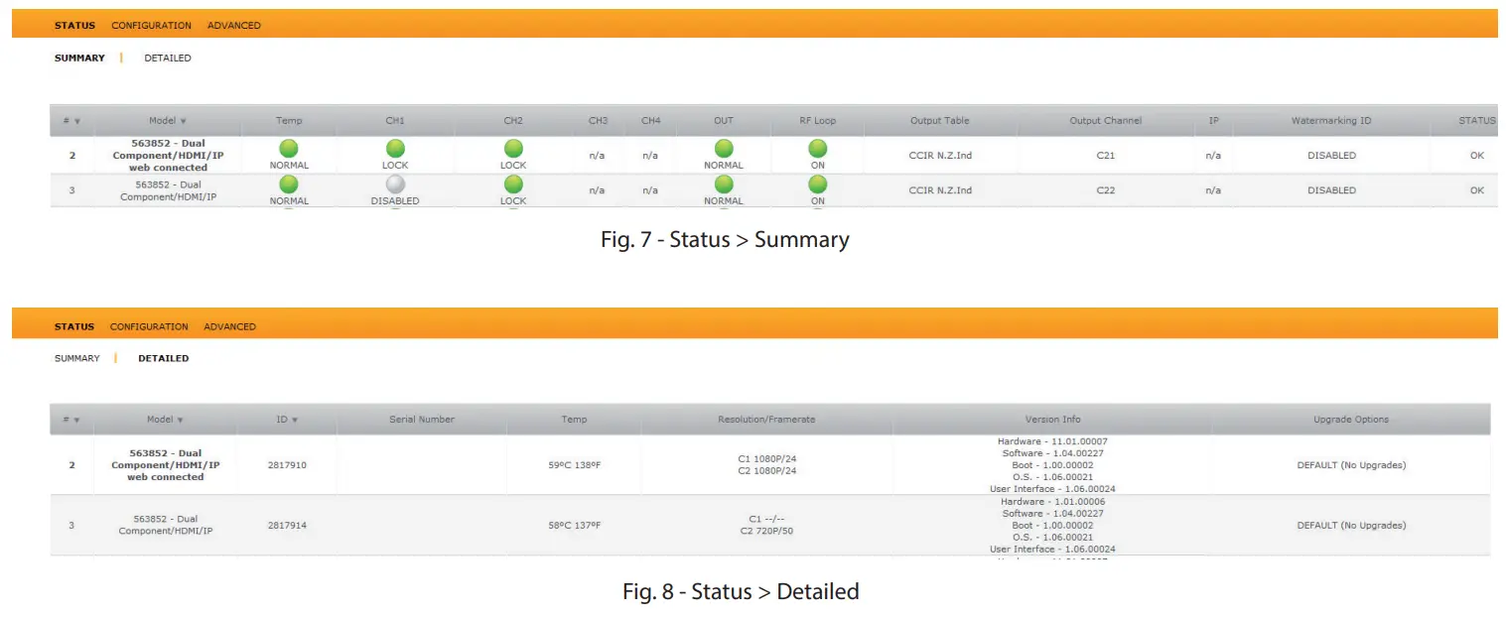Click Hardware - 1.01.00006 version line
The height and width of the screenshot is (617, 1506).
(x=1052, y=502)
